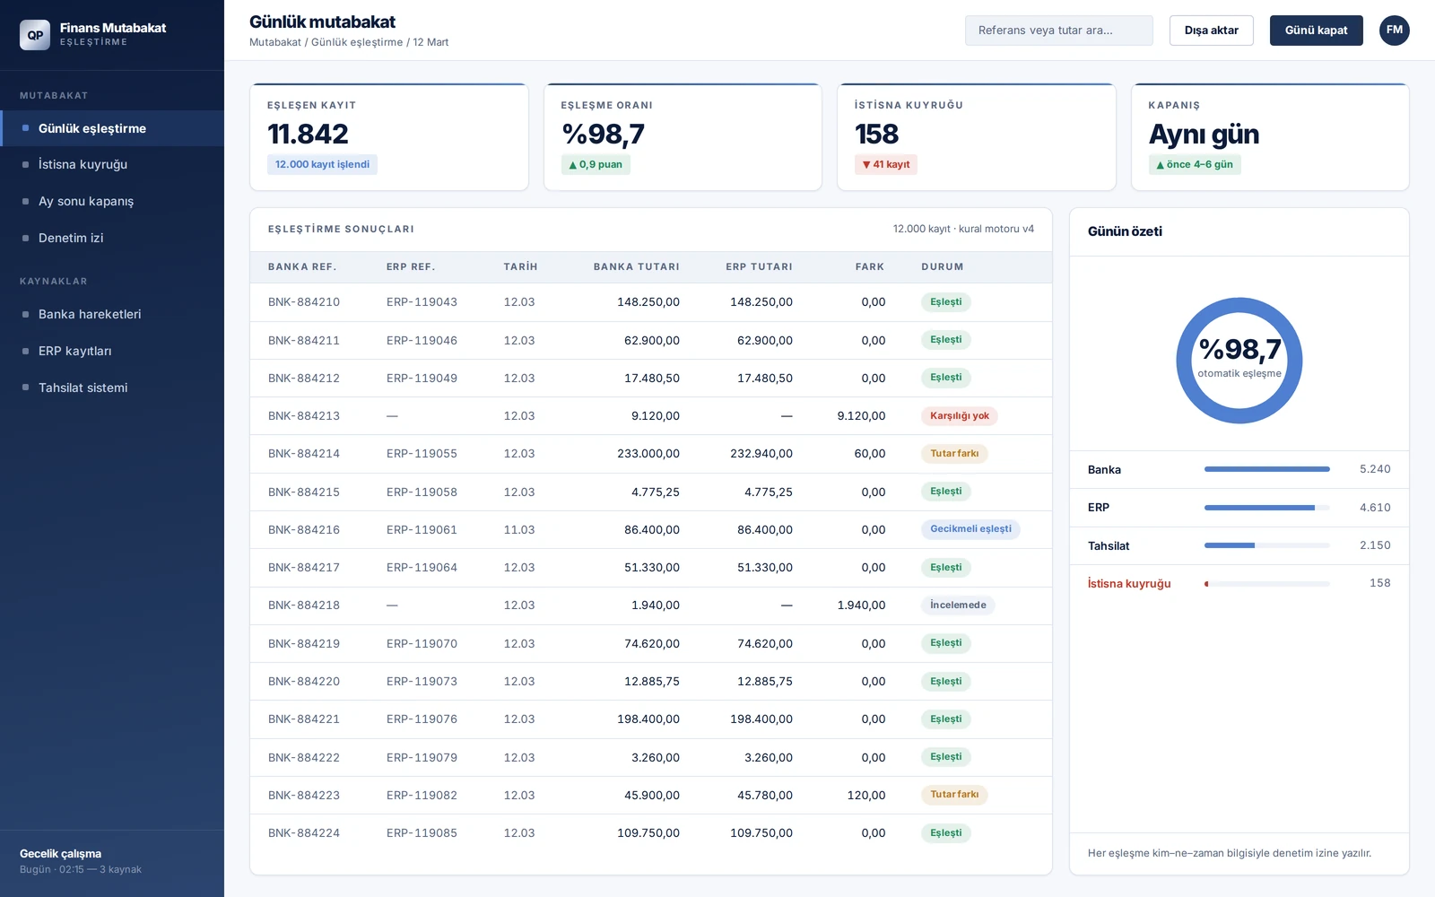Open the FM user avatar
1435x897 pixels.
1395,30
